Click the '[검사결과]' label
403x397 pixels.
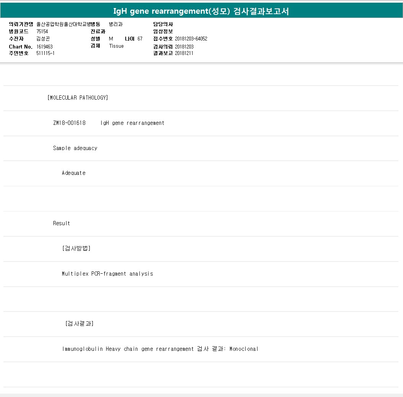tap(79, 324)
